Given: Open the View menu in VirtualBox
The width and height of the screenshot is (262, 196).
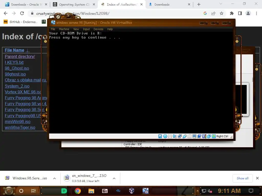Looking at the screenshot, I should (76, 29).
